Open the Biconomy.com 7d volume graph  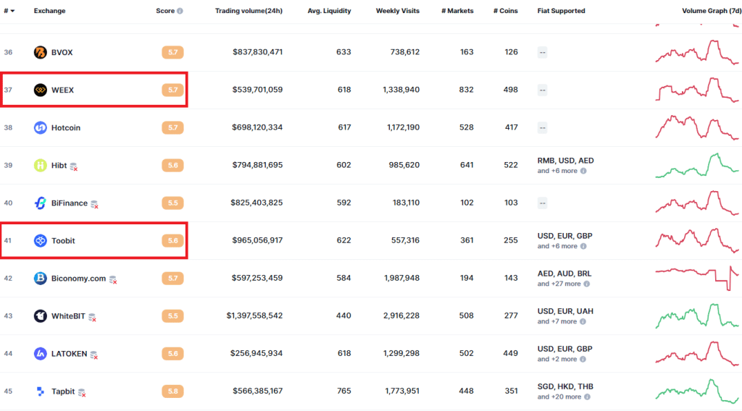click(x=696, y=279)
